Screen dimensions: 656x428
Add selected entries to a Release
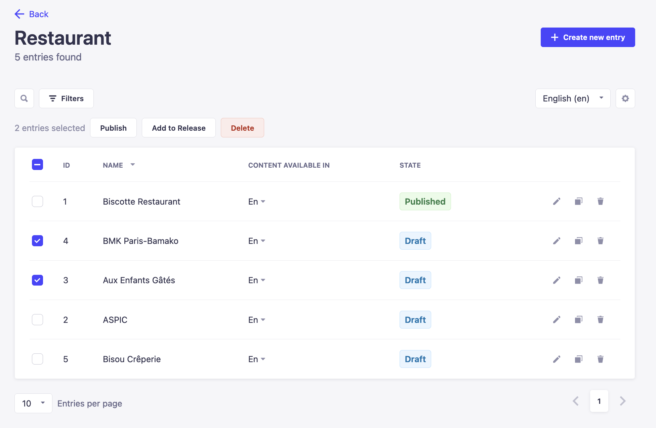click(178, 128)
